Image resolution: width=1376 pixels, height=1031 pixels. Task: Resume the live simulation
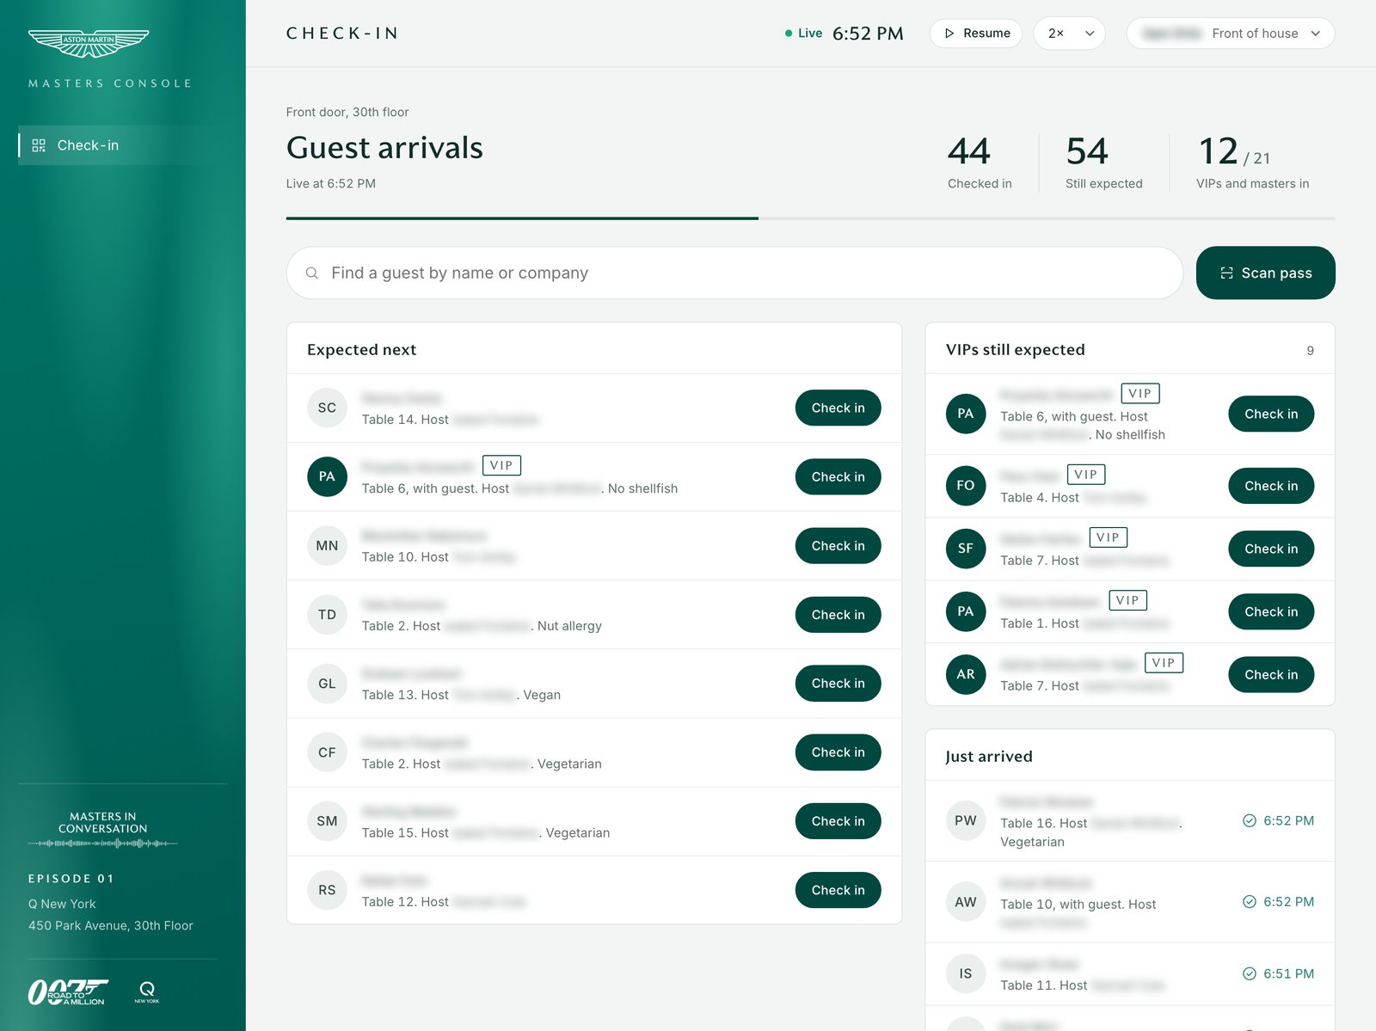(976, 34)
